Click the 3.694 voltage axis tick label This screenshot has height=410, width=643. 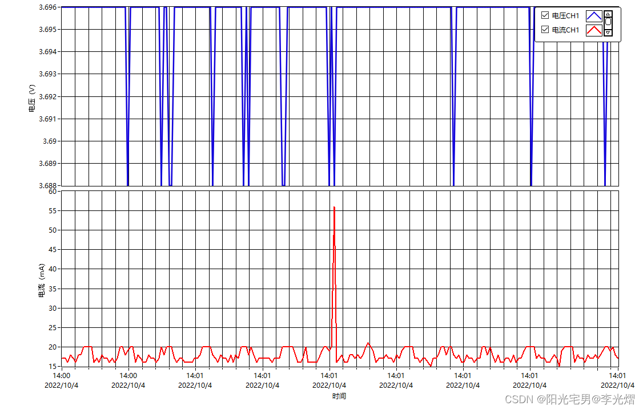pyautogui.click(x=47, y=52)
